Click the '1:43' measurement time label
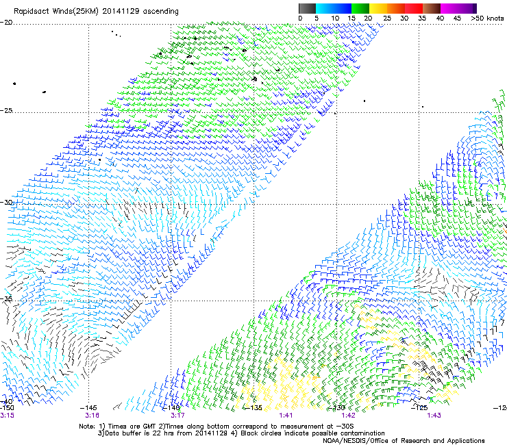 point(434,416)
